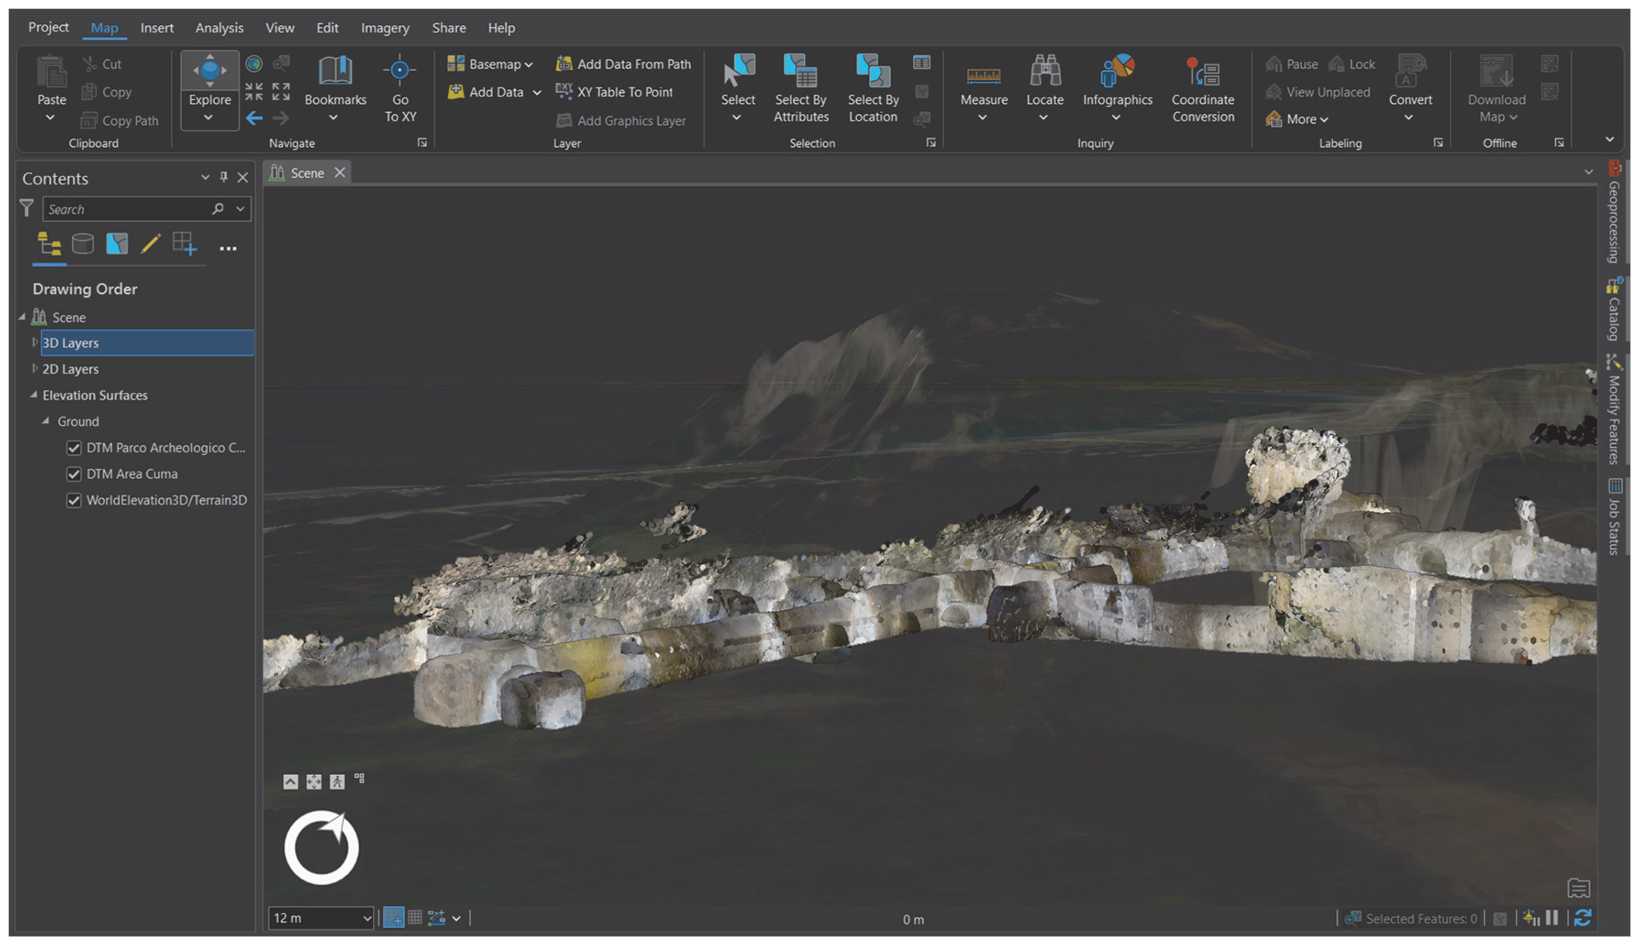The image size is (1641, 947).
Task: Open the Analysis ribbon tab
Action: point(219,28)
